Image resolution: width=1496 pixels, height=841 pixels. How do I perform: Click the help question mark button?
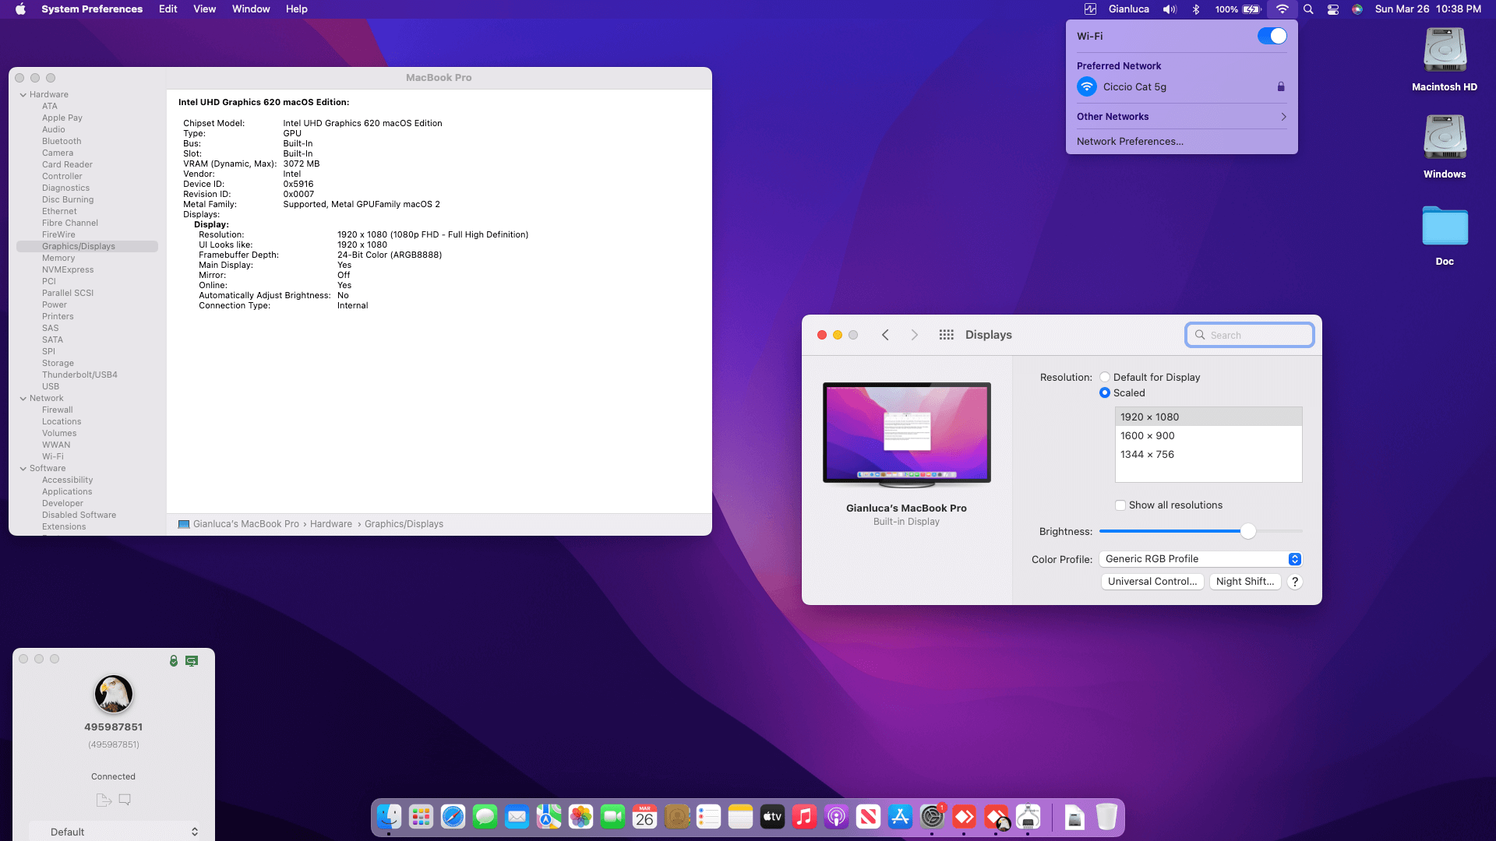[1295, 582]
